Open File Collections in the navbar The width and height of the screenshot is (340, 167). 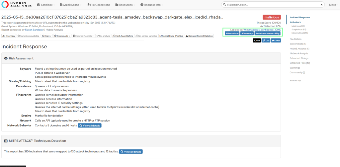(x=98, y=5)
